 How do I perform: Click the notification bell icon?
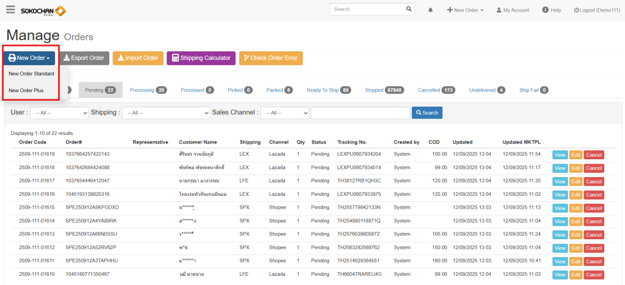pos(430,10)
